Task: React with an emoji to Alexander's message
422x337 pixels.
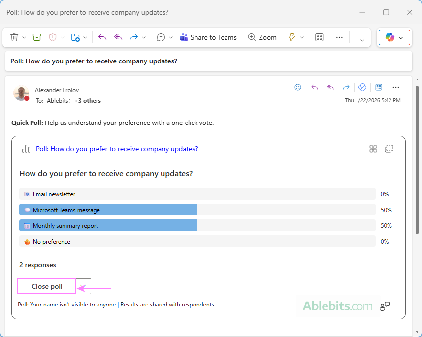Action: pyautogui.click(x=298, y=87)
